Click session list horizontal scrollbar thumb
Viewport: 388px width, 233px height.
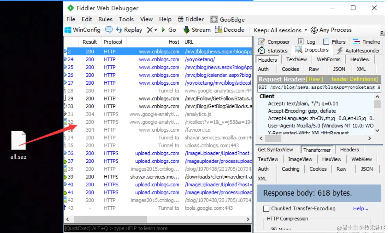tap(111, 219)
